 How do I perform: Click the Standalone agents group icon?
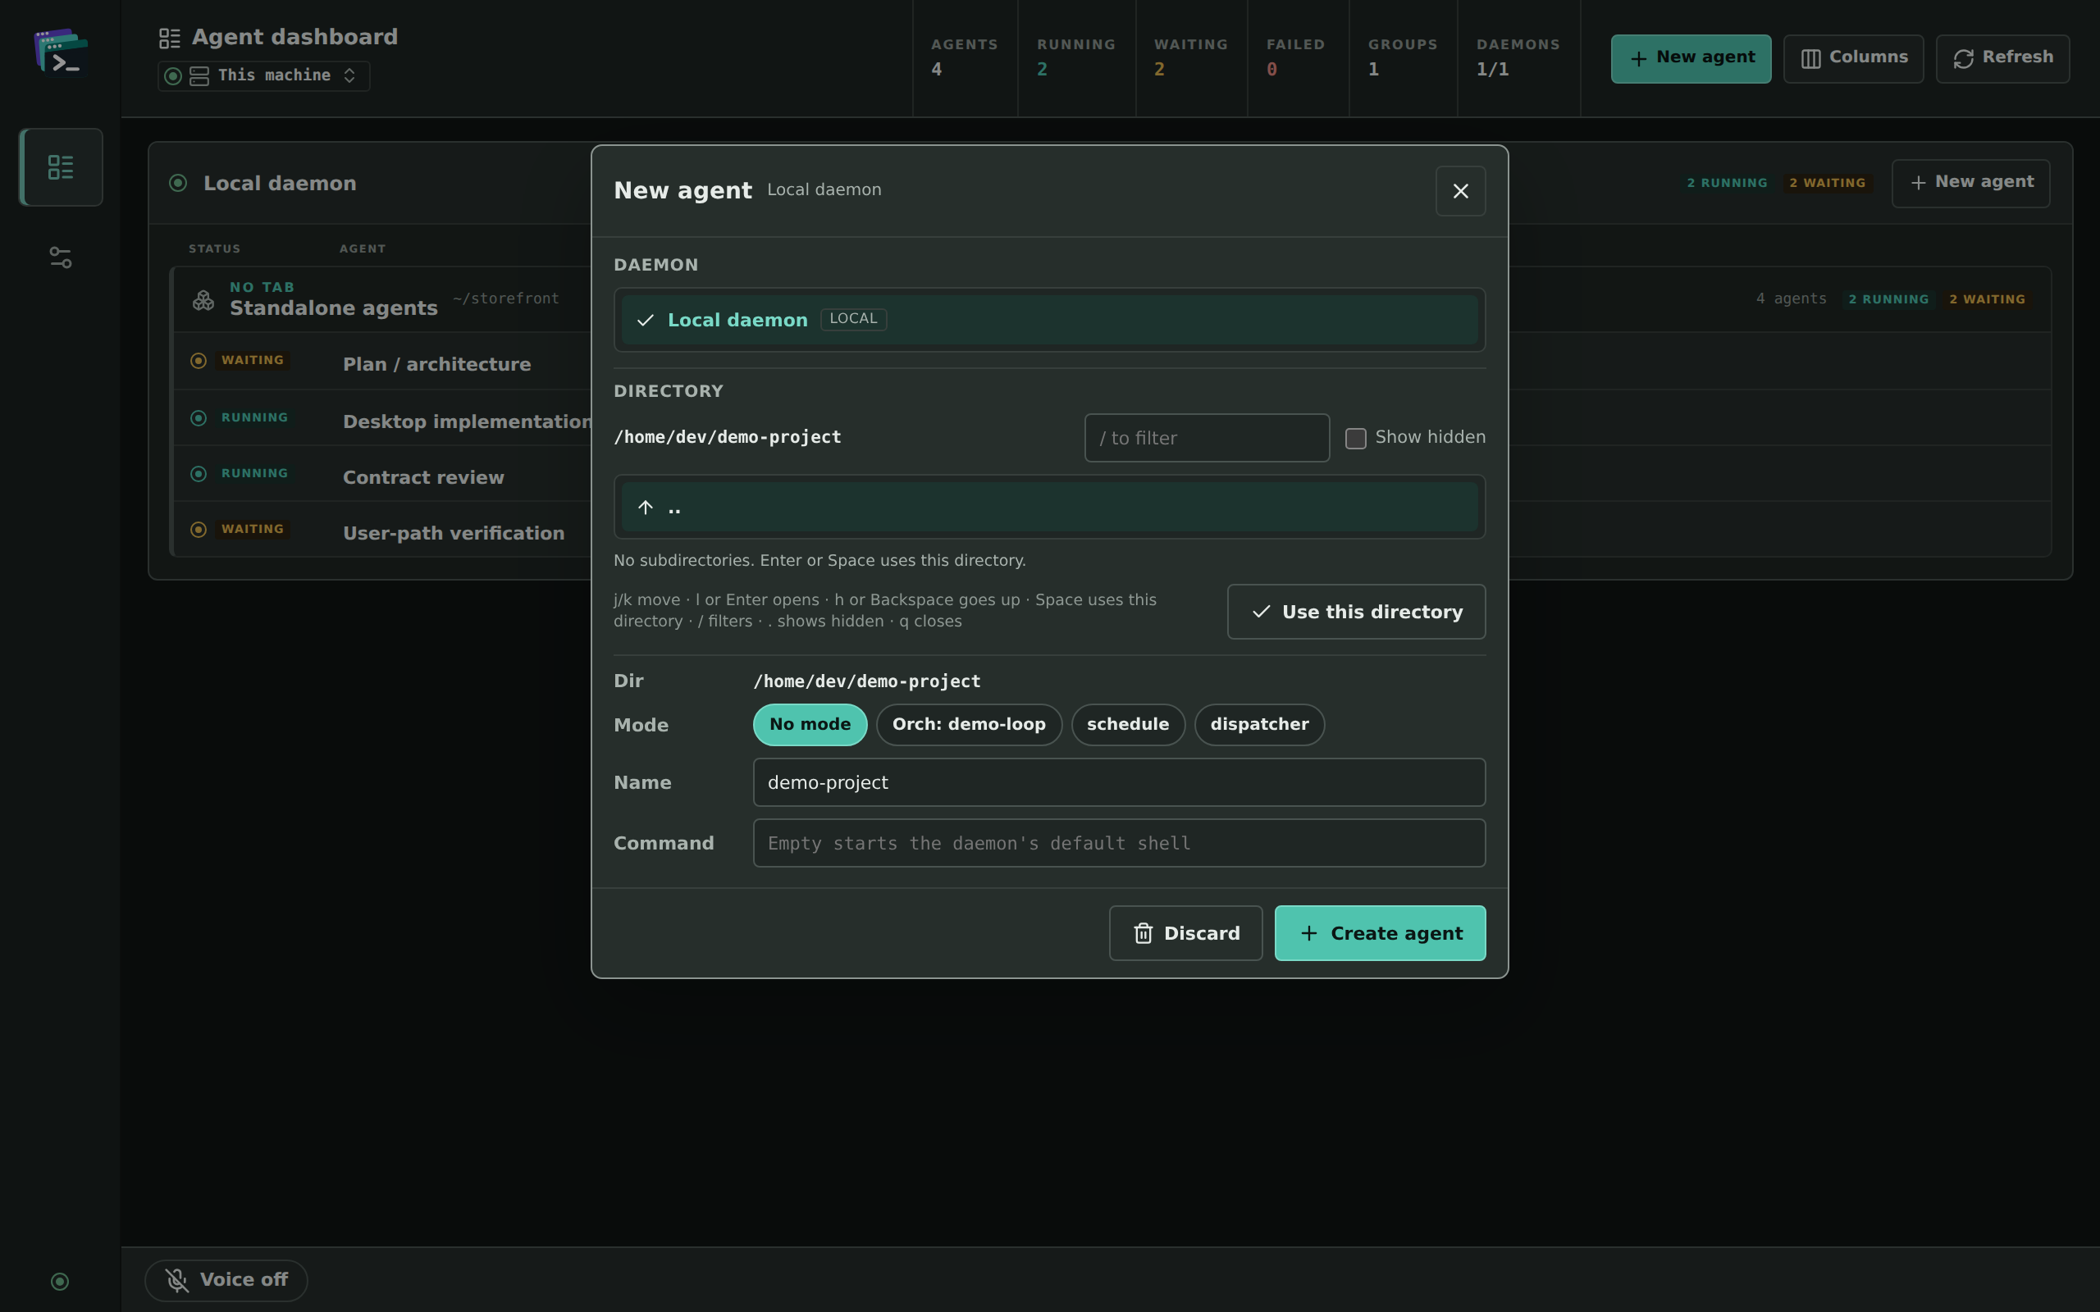click(203, 300)
